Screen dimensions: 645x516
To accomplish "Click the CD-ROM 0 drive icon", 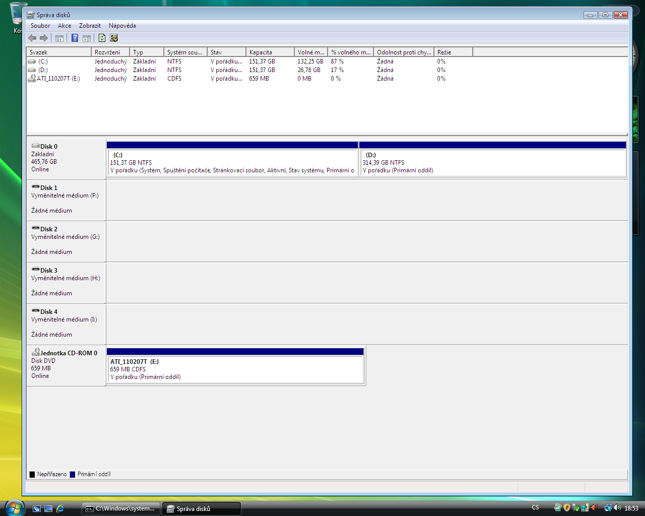I will click(36, 352).
